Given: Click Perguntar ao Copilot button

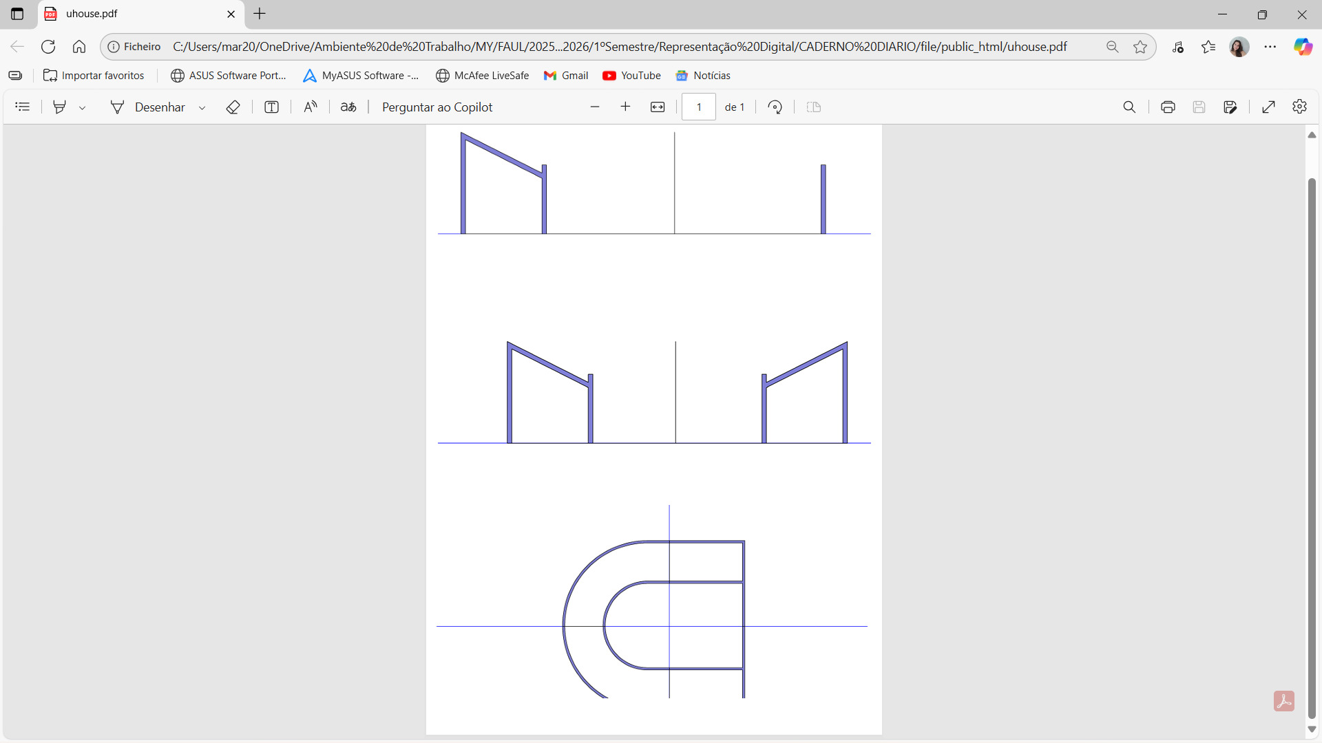Looking at the screenshot, I should 437,107.
